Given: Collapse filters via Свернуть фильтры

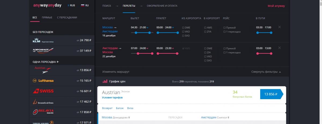Looking at the screenshot, I should coord(266,72).
